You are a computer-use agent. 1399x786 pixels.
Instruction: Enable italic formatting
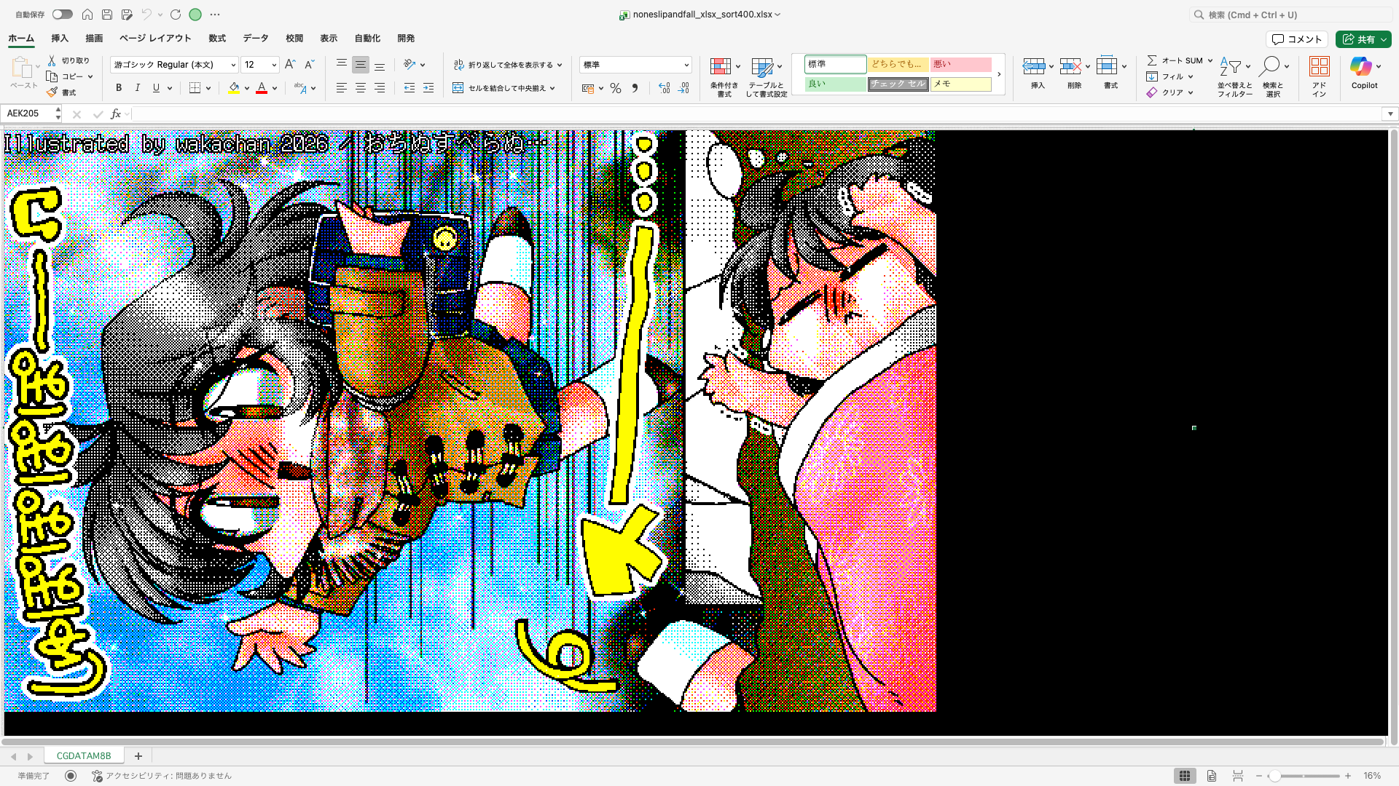(x=137, y=87)
